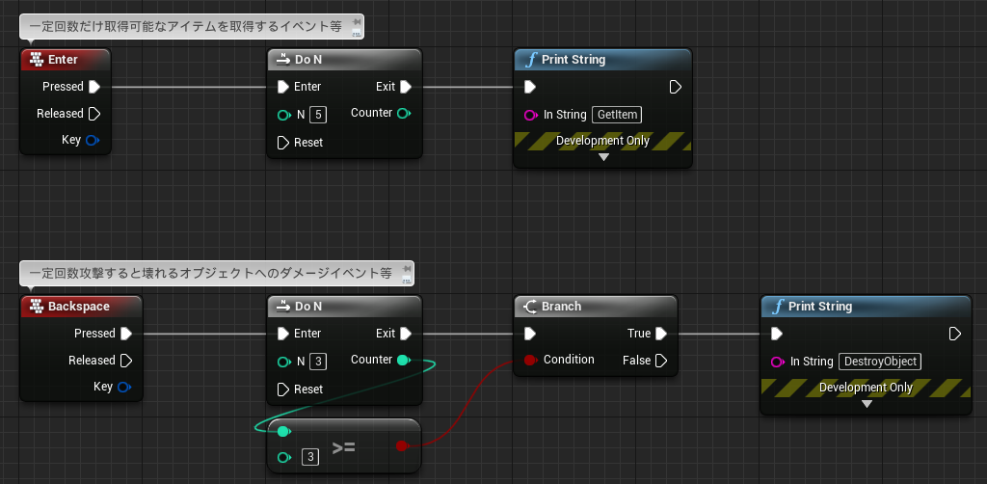Screen dimensions: 987x484
Task: Click the N value field showing 3
Action: [x=318, y=362]
